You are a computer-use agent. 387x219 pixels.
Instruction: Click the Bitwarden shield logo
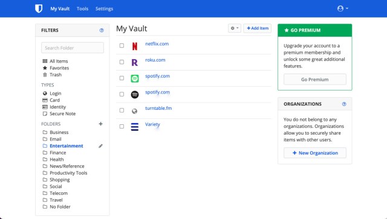pos(39,8)
